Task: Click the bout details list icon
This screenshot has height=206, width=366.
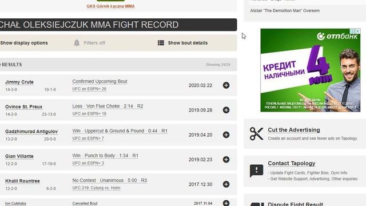Action: pyautogui.click(x=161, y=43)
